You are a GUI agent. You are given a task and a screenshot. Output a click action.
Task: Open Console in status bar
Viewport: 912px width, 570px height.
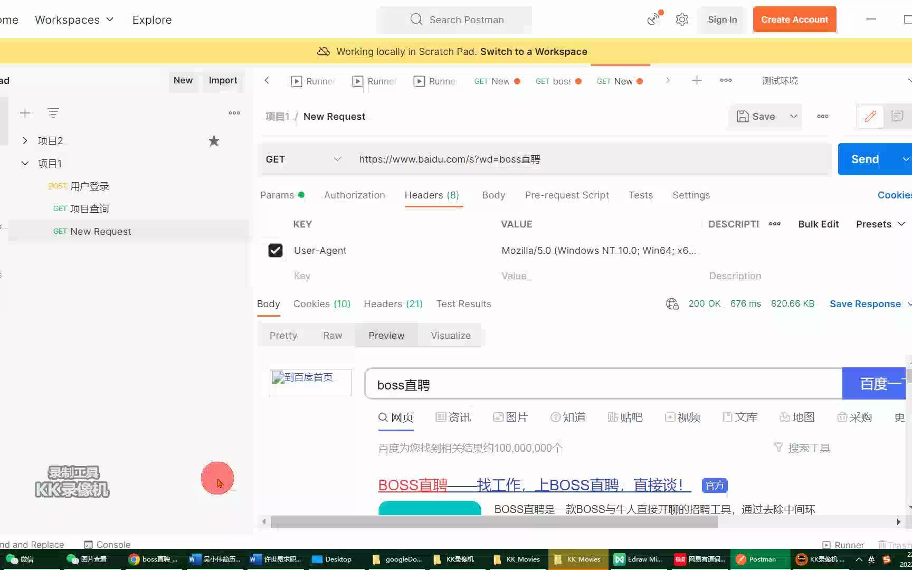coord(107,545)
